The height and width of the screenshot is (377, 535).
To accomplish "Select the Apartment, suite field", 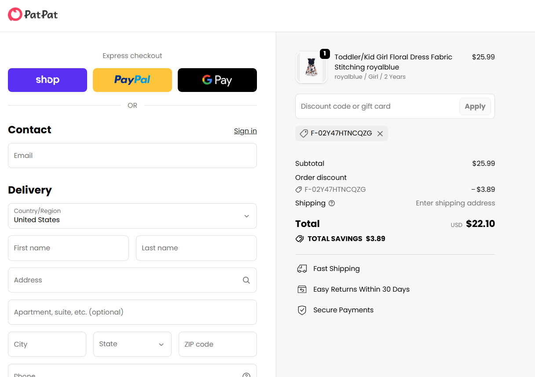I will point(132,312).
